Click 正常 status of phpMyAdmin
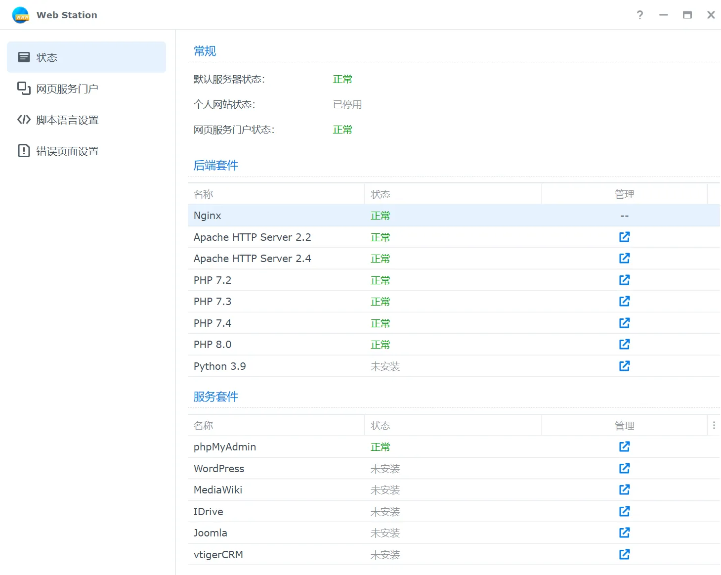This screenshot has width=721, height=575. coord(381,446)
